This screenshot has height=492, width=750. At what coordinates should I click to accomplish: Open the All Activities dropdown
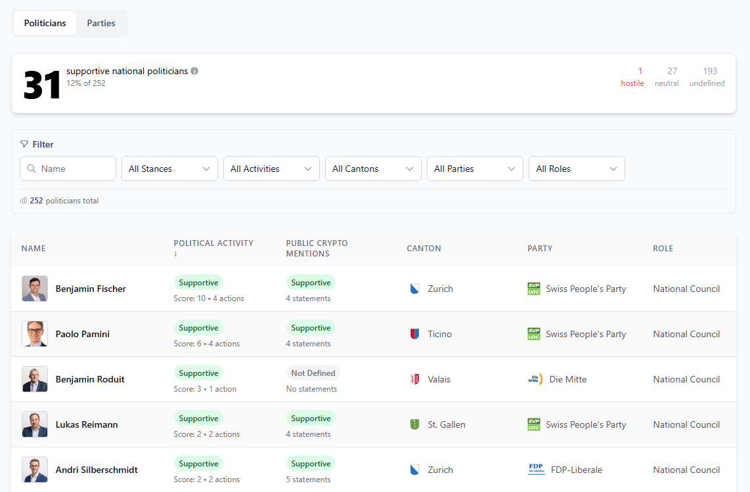(271, 169)
